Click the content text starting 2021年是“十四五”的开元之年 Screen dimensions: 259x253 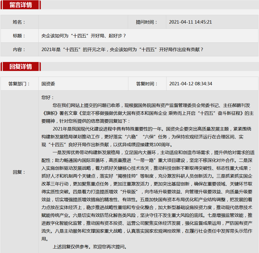pyautogui.click(x=122, y=50)
